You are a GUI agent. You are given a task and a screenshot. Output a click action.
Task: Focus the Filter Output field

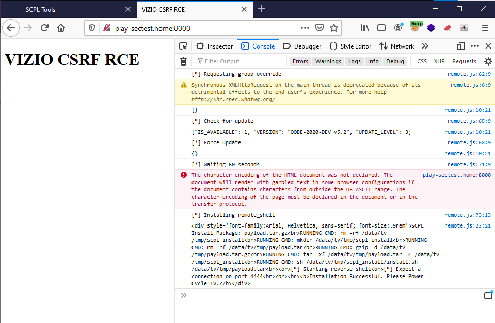coord(240,61)
